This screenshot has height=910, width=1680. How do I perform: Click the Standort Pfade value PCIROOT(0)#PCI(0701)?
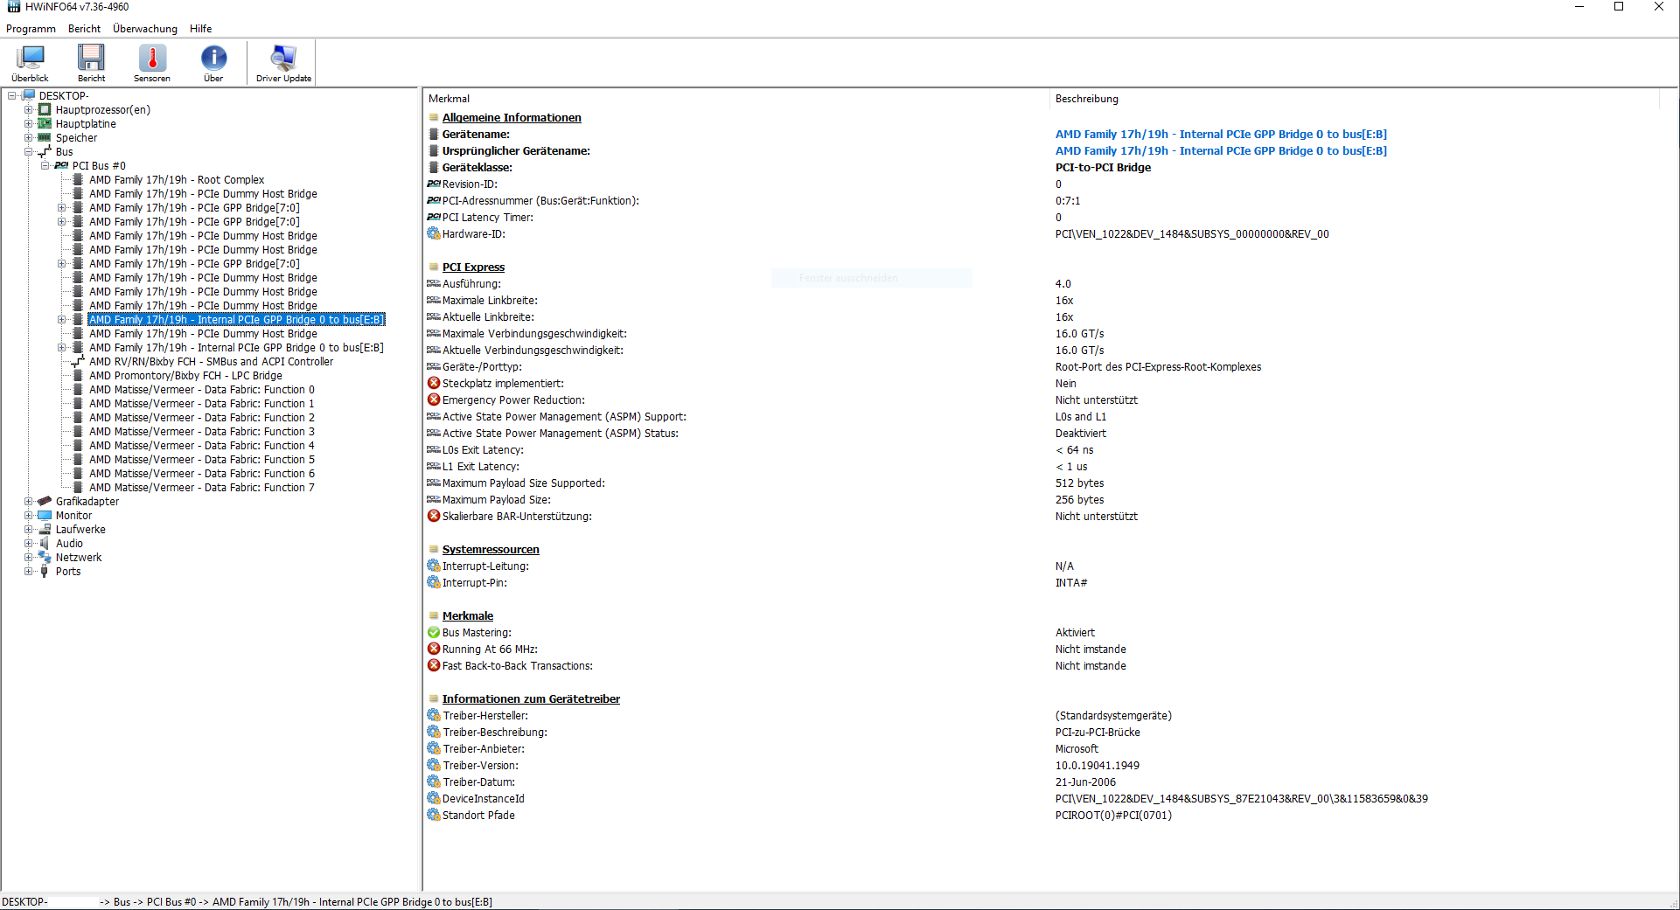1113,816
